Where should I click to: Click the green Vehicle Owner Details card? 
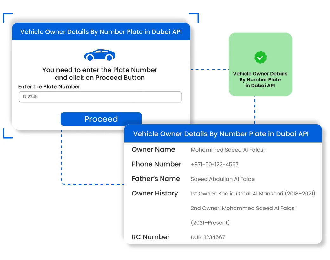[x=260, y=64]
